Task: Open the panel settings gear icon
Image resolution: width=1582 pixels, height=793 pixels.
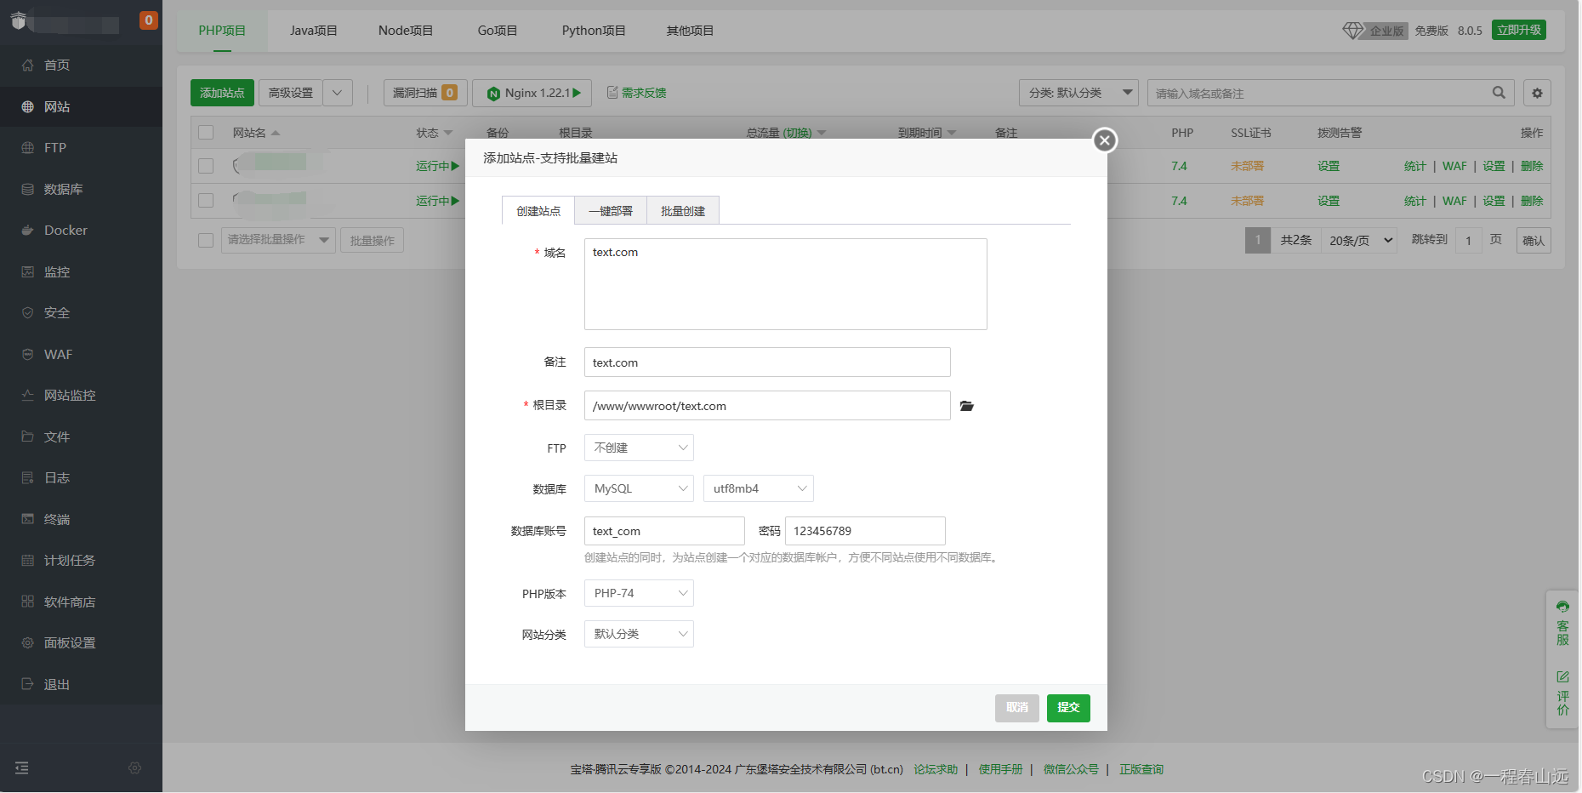Action: tap(1537, 93)
